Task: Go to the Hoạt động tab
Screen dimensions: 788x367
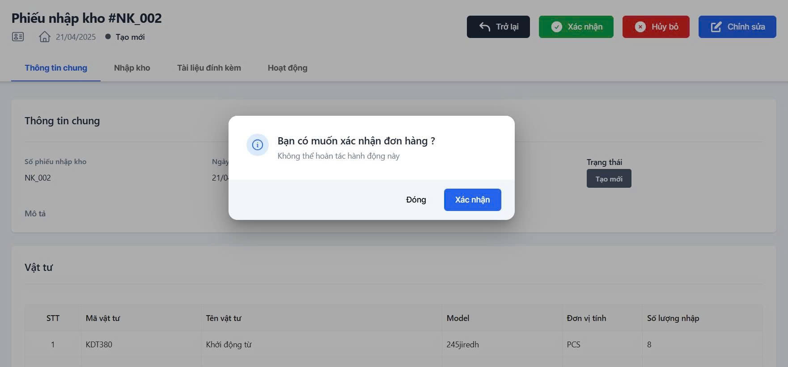Action: coord(287,68)
